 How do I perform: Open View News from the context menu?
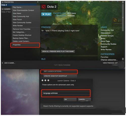pos(17,13)
